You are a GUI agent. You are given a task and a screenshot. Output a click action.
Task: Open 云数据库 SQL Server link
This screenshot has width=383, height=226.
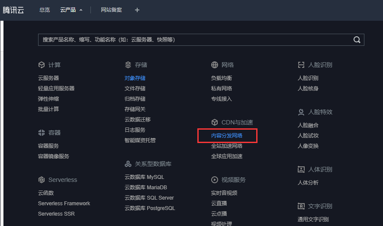click(149, 198)
